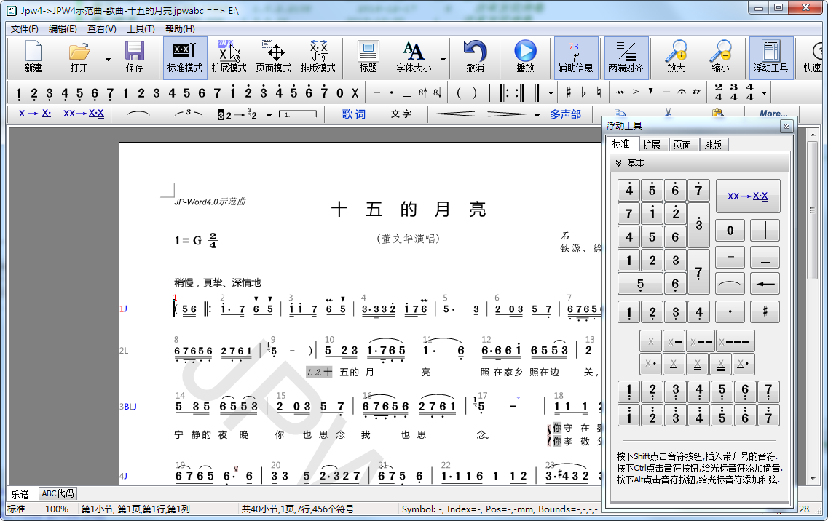Click the slur arc button in the floating panel

(x=730, y=284)
